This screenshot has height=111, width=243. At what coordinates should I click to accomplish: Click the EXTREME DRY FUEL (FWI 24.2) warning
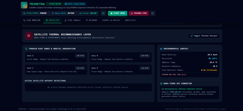(x=174, y=74)
